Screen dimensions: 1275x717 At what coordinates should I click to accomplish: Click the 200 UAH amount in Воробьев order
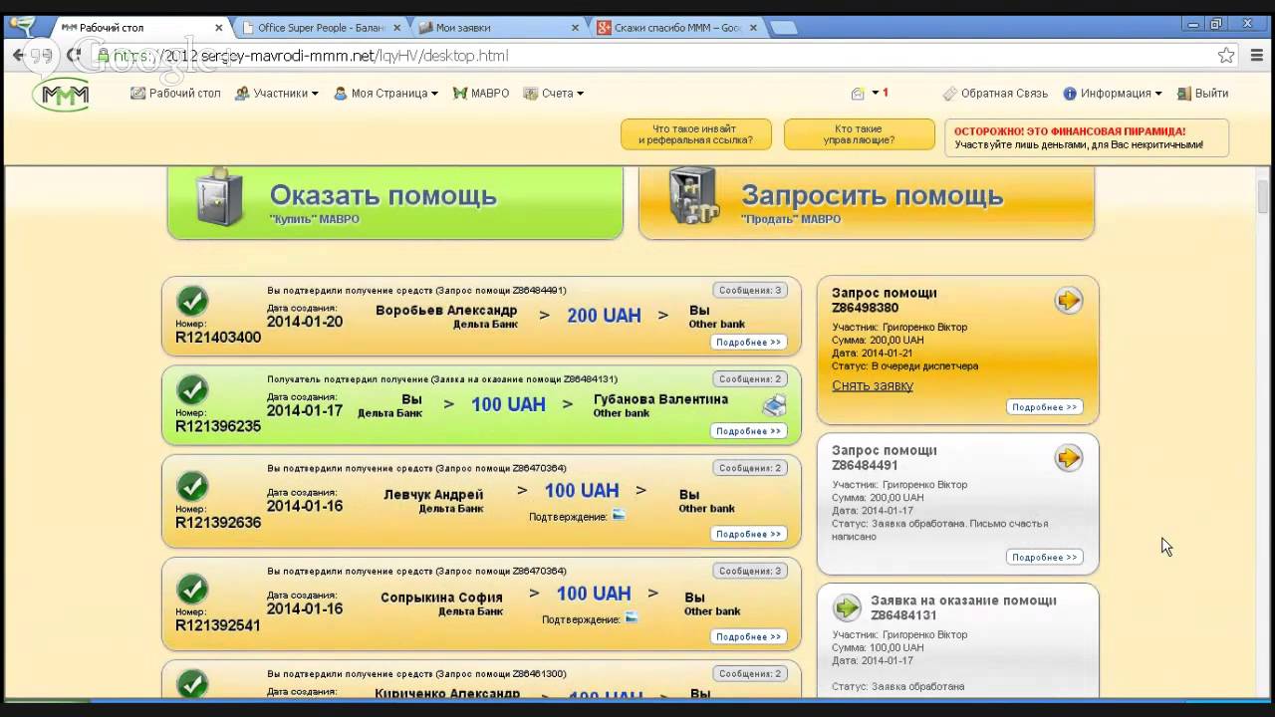click(604, 316)
